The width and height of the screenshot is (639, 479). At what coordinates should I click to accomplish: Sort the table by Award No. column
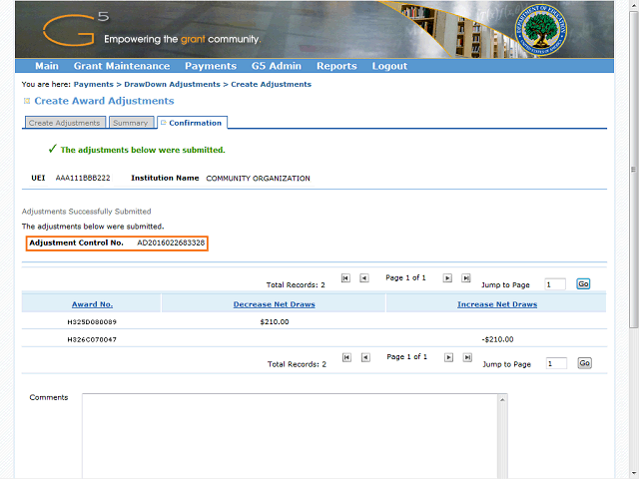(92, 304)
